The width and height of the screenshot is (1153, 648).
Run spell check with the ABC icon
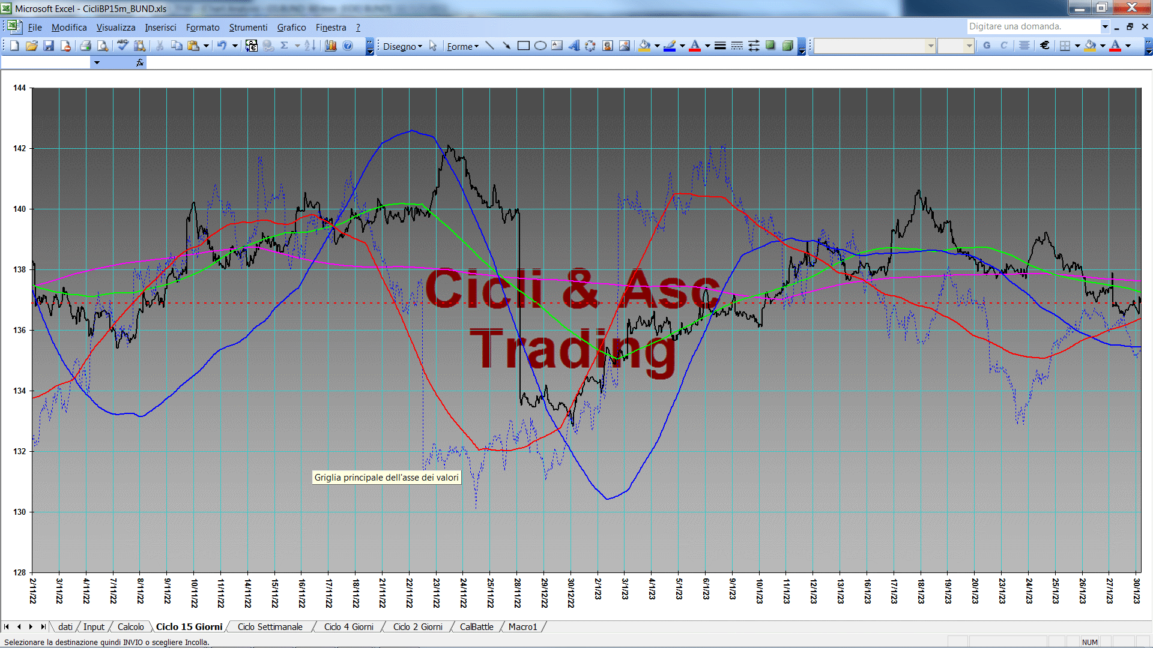pyautogui.click(x=123, y=46)
